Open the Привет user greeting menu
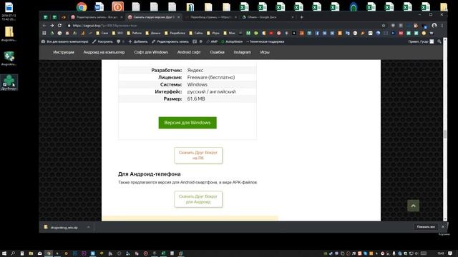The width and height of the screenshot is (458, 257). click(x=421, y=41)
